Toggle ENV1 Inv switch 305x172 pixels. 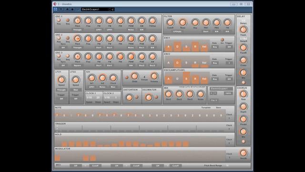222,40
